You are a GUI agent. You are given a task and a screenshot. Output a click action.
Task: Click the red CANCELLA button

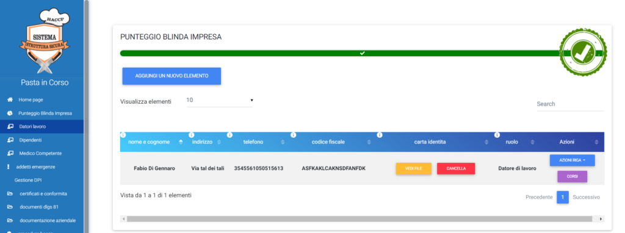pos(456,168)
